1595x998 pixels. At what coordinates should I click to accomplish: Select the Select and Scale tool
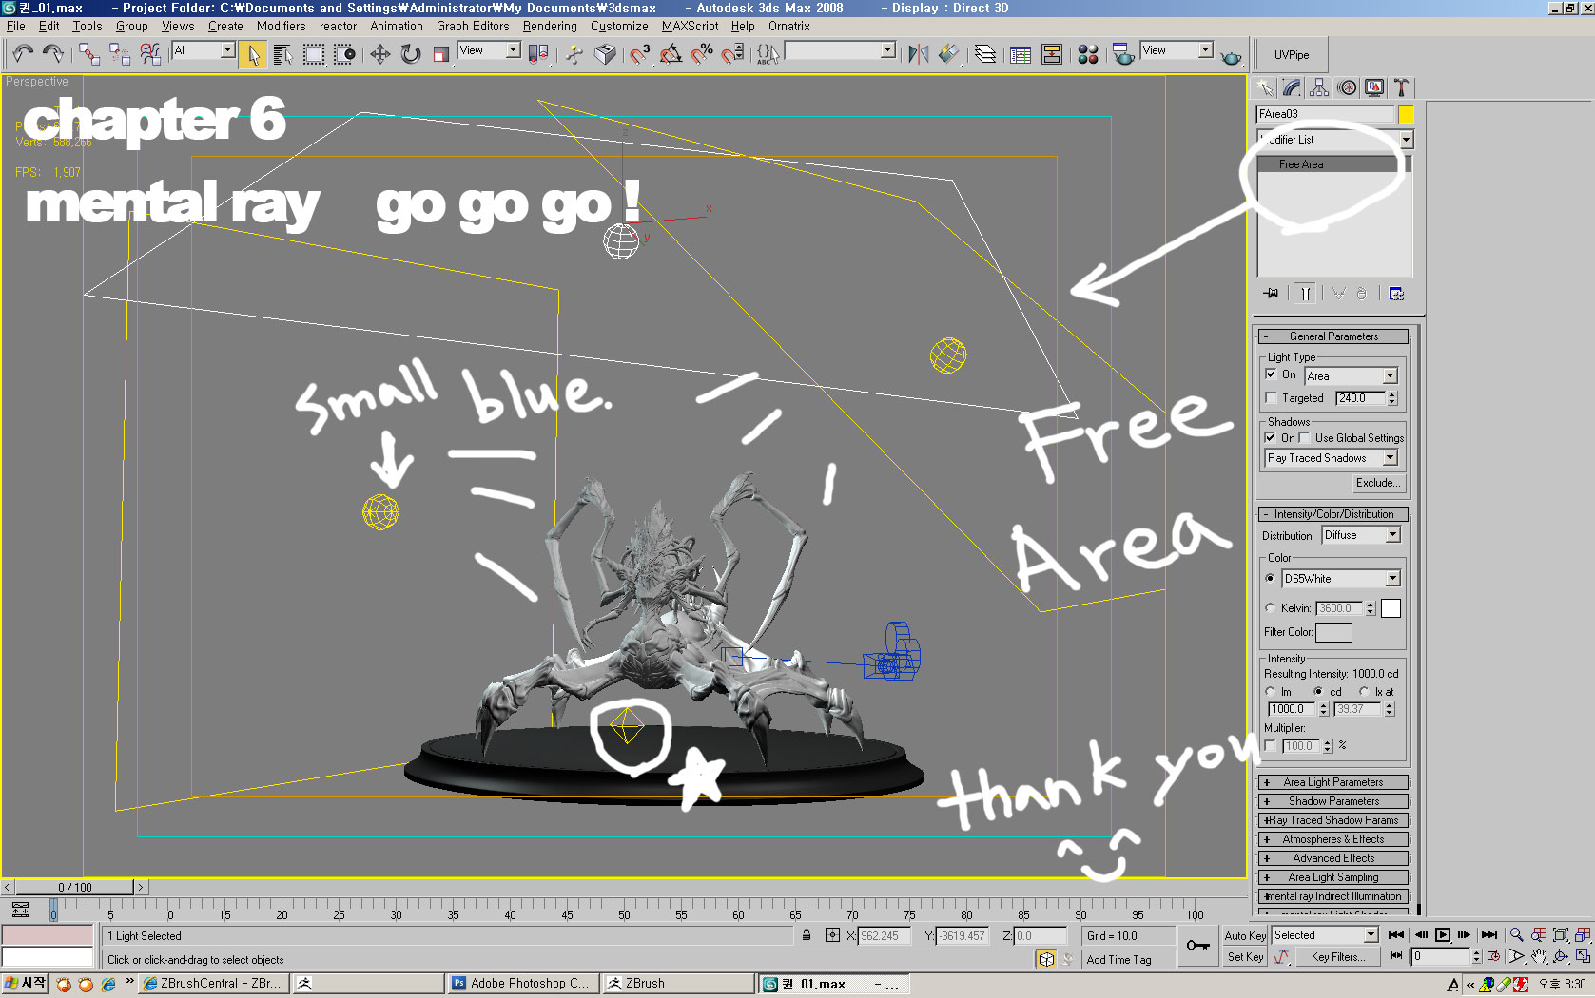click(x=441, y=54)
